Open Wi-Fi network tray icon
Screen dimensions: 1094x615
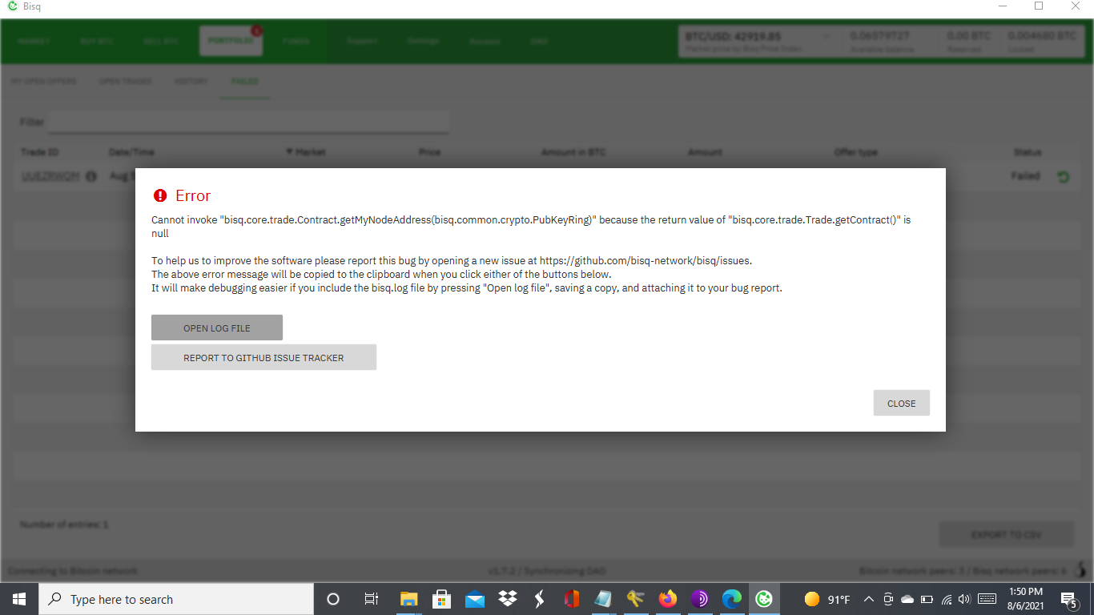(947, 599)
